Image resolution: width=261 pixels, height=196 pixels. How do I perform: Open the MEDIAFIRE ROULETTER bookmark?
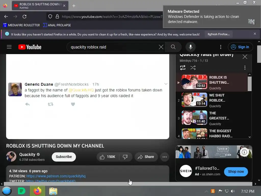21,25
